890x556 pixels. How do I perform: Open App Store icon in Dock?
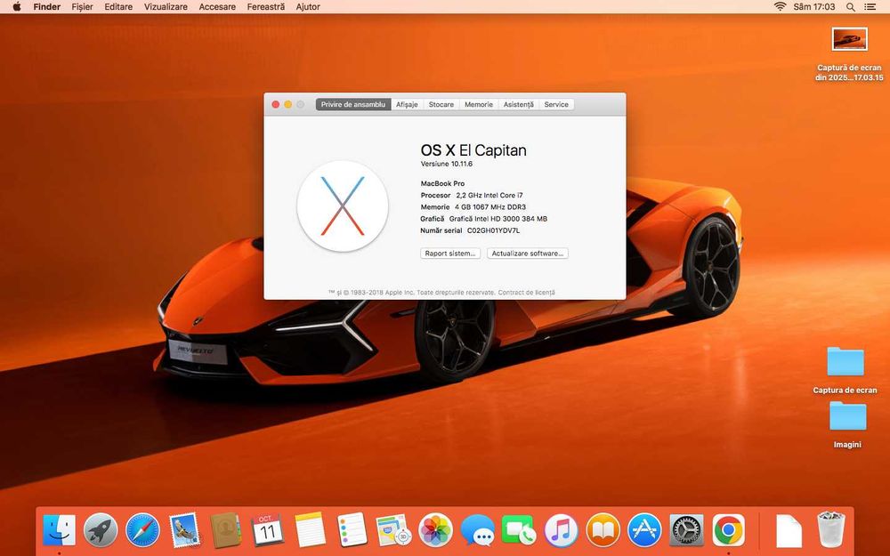click(644, 530)
